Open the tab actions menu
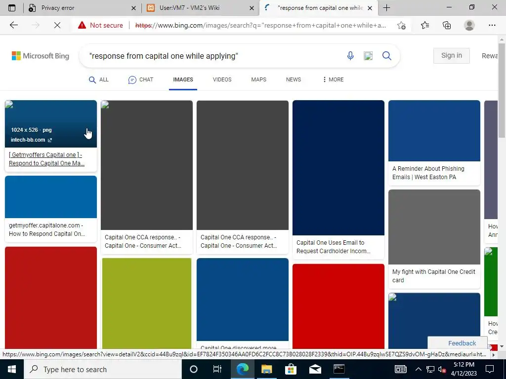The width and height of the screenshot is (506, 379). [x=12, y=8]
